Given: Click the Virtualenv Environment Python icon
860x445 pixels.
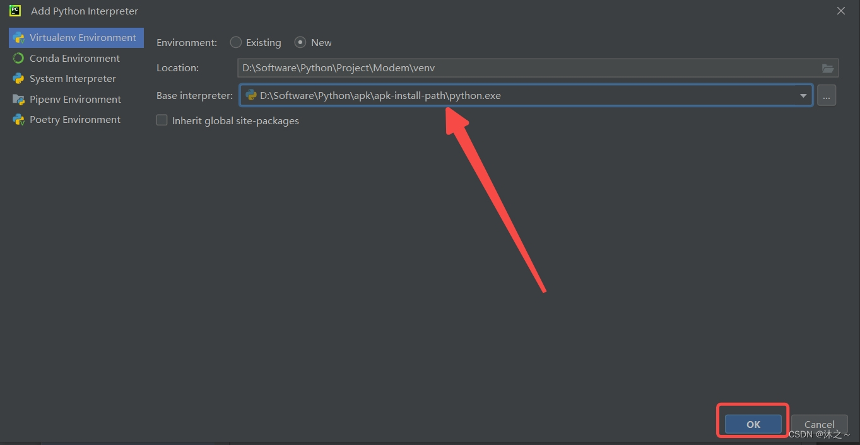Looking at the screenshot, I should [18, 38].
